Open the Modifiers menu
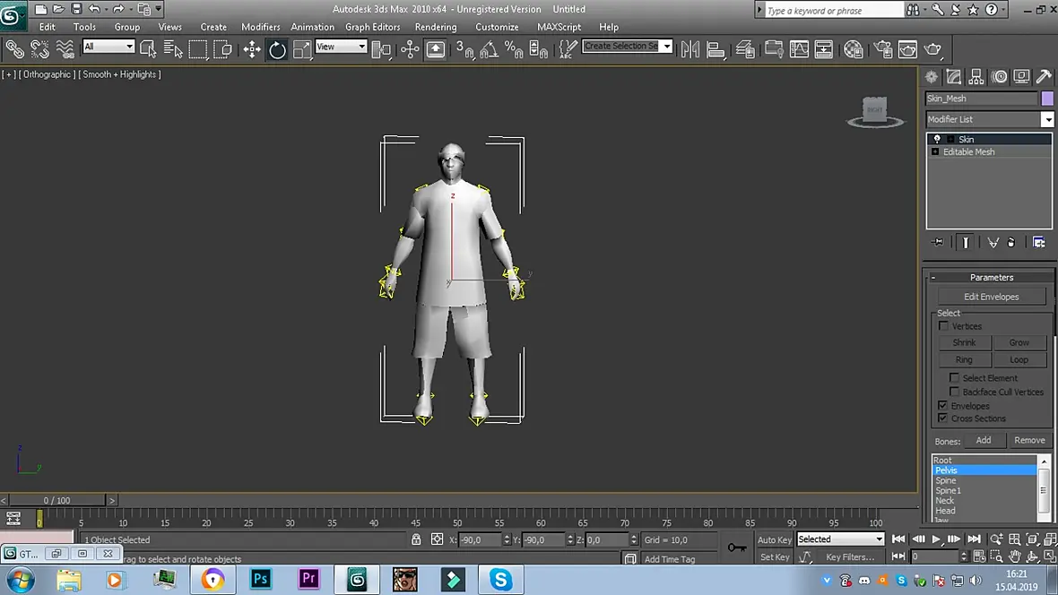1058x595 pixels. [x=260, y=27]
